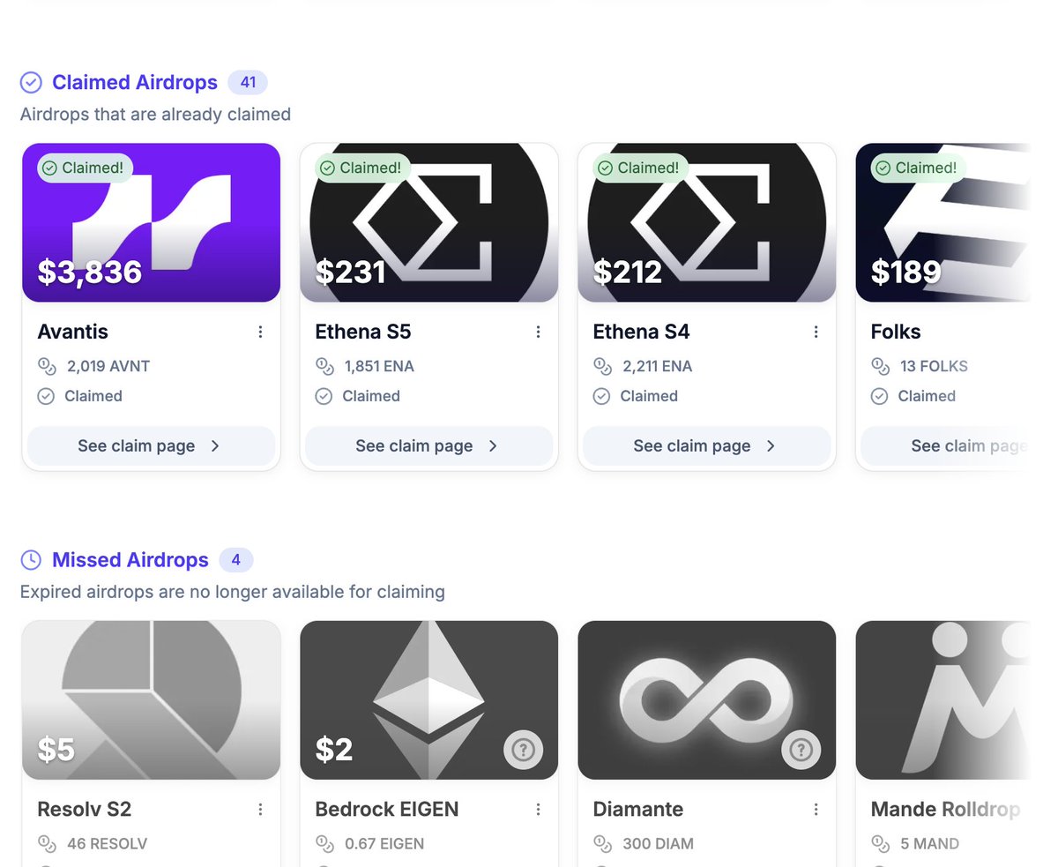Click the 4 missed count badge

(x=236, y=560)
